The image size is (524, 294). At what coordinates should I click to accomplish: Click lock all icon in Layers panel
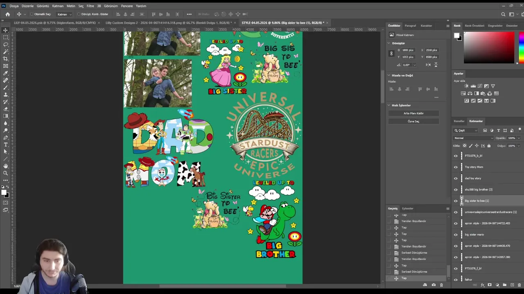tap(489, 146)
